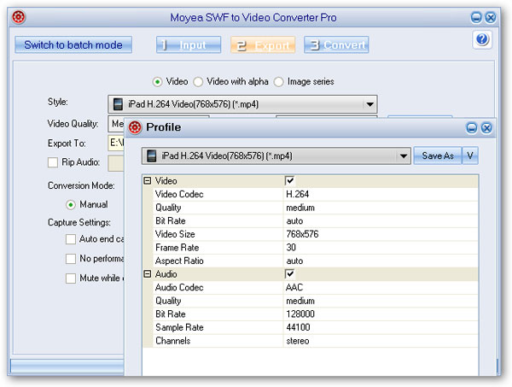Go to step 3 Convert tab
The image size is (512, 387).
[336, 44]
